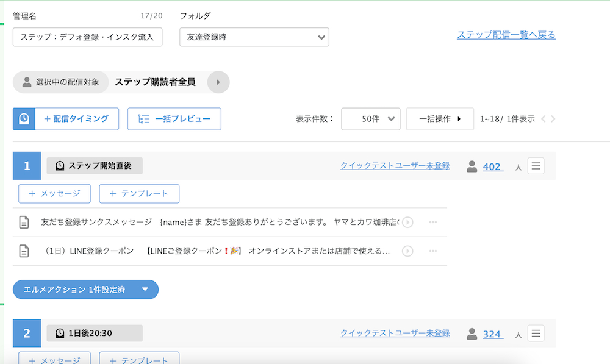
Task: Click the +メッセージ button under step 1
Action: tap(54, 193)
